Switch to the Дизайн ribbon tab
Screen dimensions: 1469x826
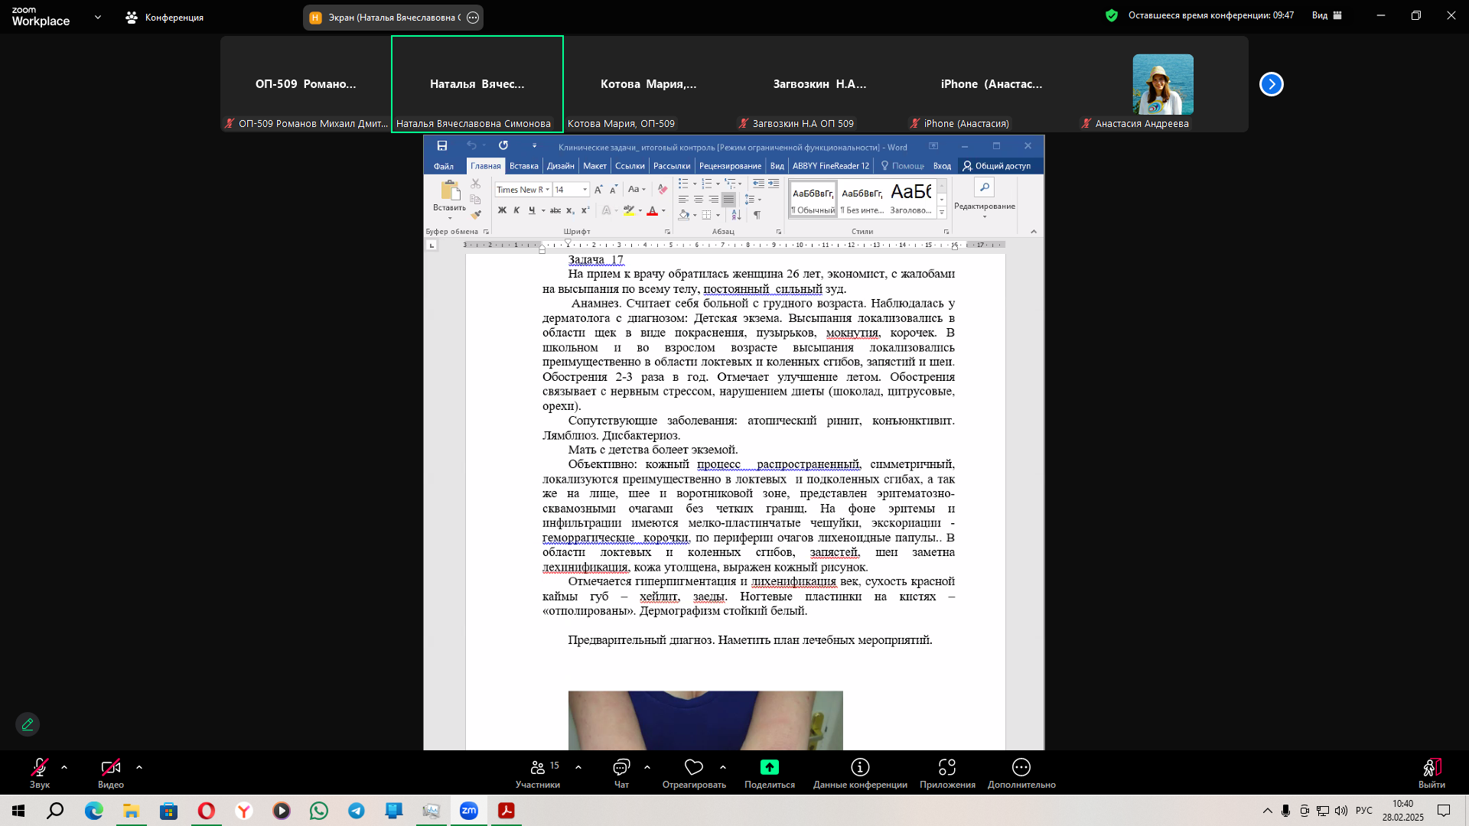coord(560,166)
